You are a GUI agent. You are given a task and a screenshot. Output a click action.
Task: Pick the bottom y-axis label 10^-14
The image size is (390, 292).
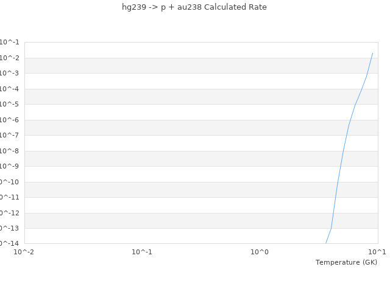click(9, 243)
